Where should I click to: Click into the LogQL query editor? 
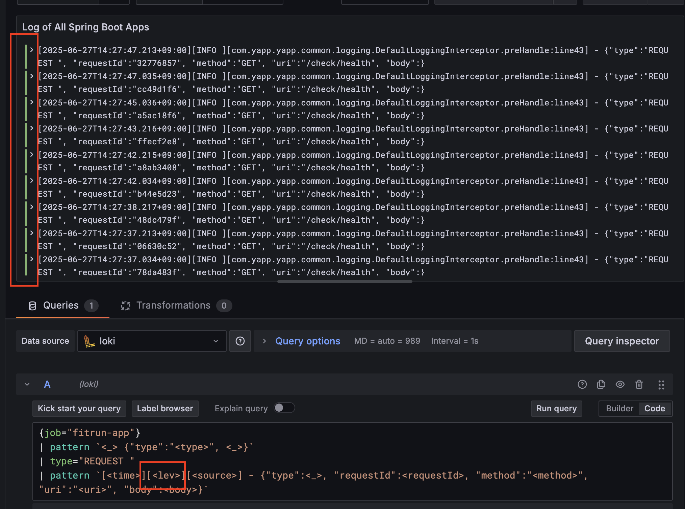point(353,461)
